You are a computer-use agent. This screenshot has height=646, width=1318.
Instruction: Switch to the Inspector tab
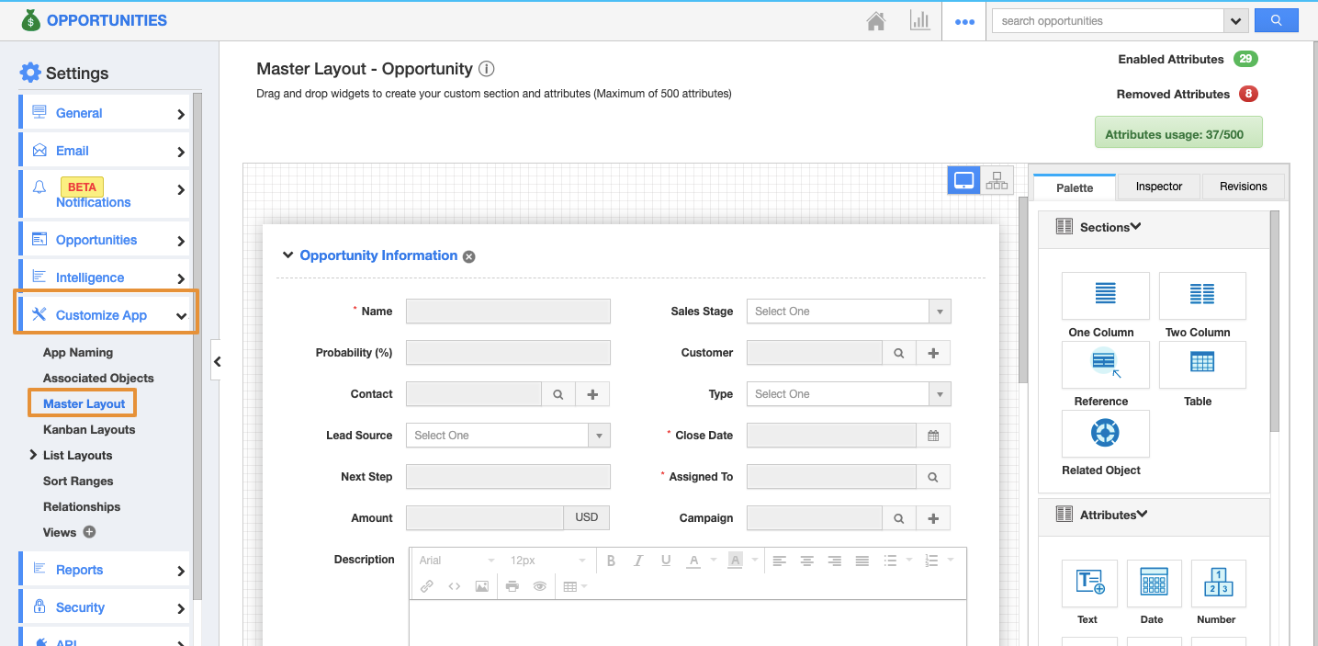point(1158,187)
